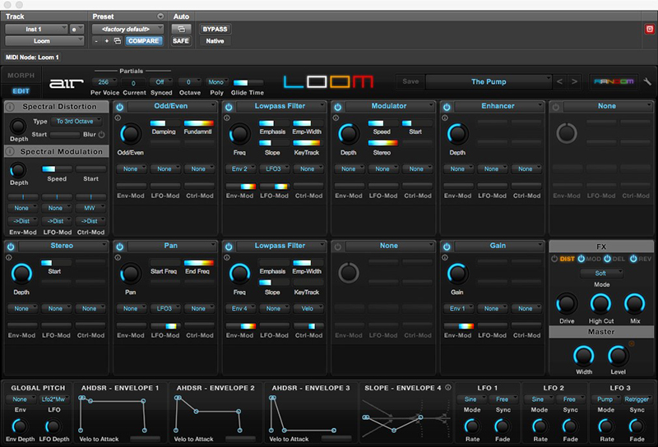Adjust the Modulator Depth knob
The width and height of the screenshot is (658, 447).
pos(348,134)
